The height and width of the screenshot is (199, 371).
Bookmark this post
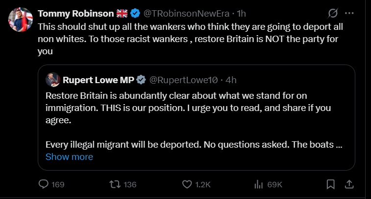tap(330, 184)
